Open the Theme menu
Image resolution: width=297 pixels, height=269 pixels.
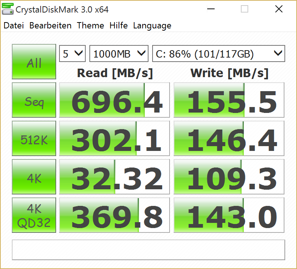click(x=91, y=25)
